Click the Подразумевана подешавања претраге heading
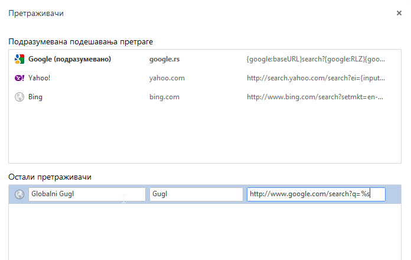This screenshot has height=260, width=411. (80, 42)
